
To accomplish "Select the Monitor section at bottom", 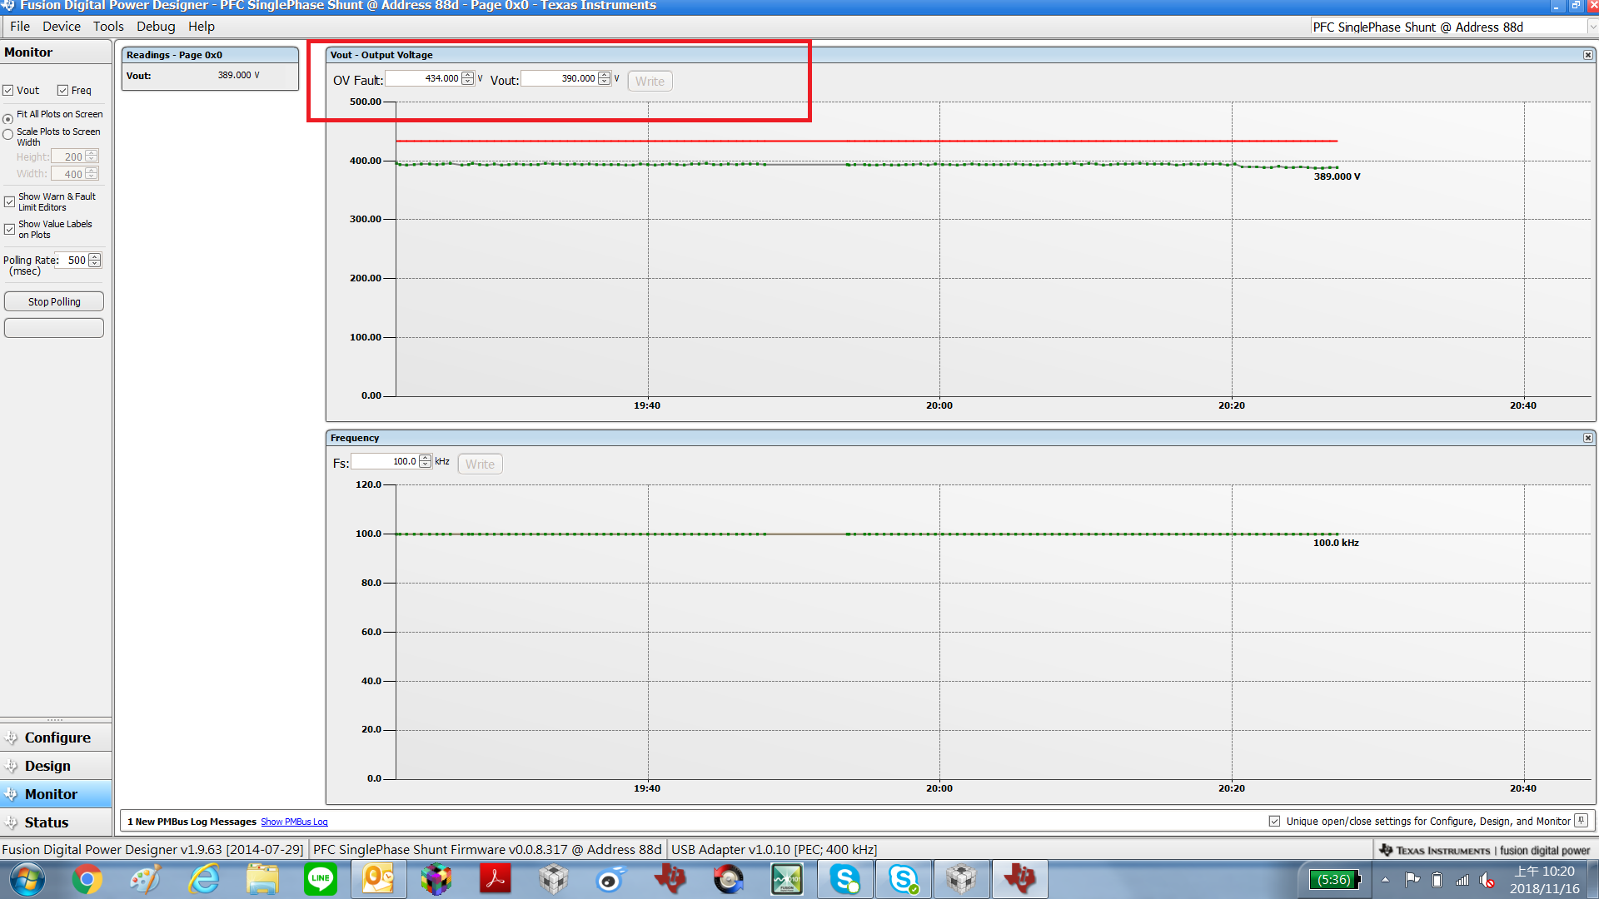I will click(x=56, y=794).
